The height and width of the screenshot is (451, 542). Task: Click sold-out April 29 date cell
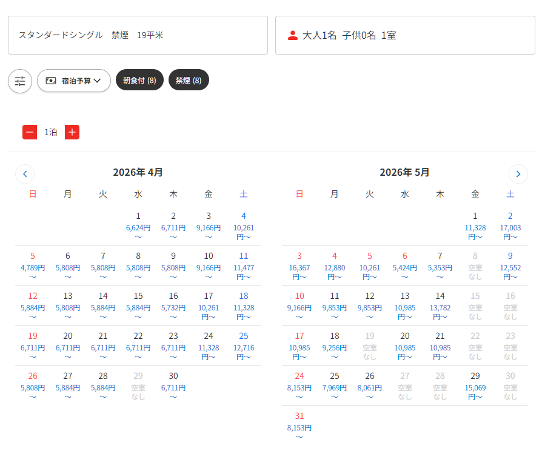pos(138,385)
